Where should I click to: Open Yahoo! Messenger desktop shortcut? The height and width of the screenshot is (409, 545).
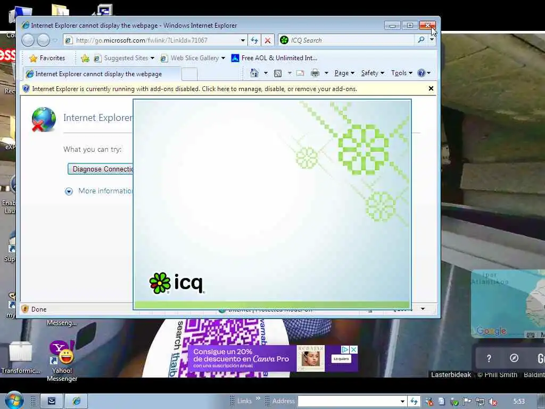point(62,361)
